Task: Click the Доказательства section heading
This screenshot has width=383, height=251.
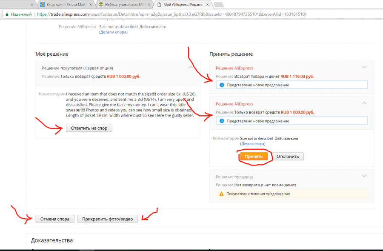Action: [x=52, y=240]
